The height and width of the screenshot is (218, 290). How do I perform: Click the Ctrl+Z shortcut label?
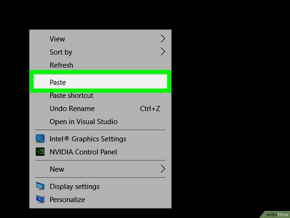(150, 108)
